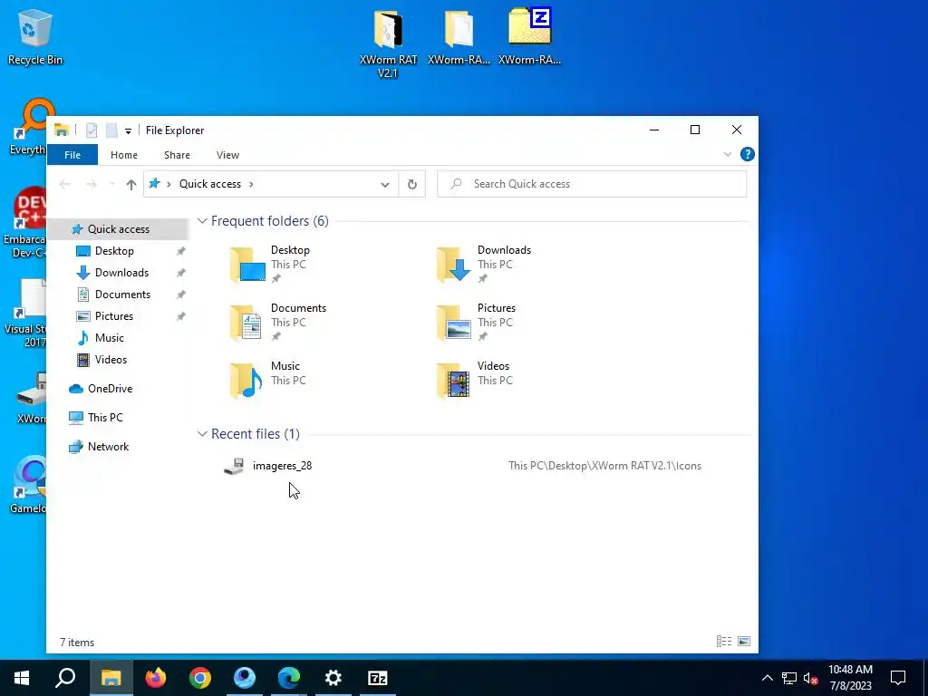Collapse the Recent files group

[202, 434]
